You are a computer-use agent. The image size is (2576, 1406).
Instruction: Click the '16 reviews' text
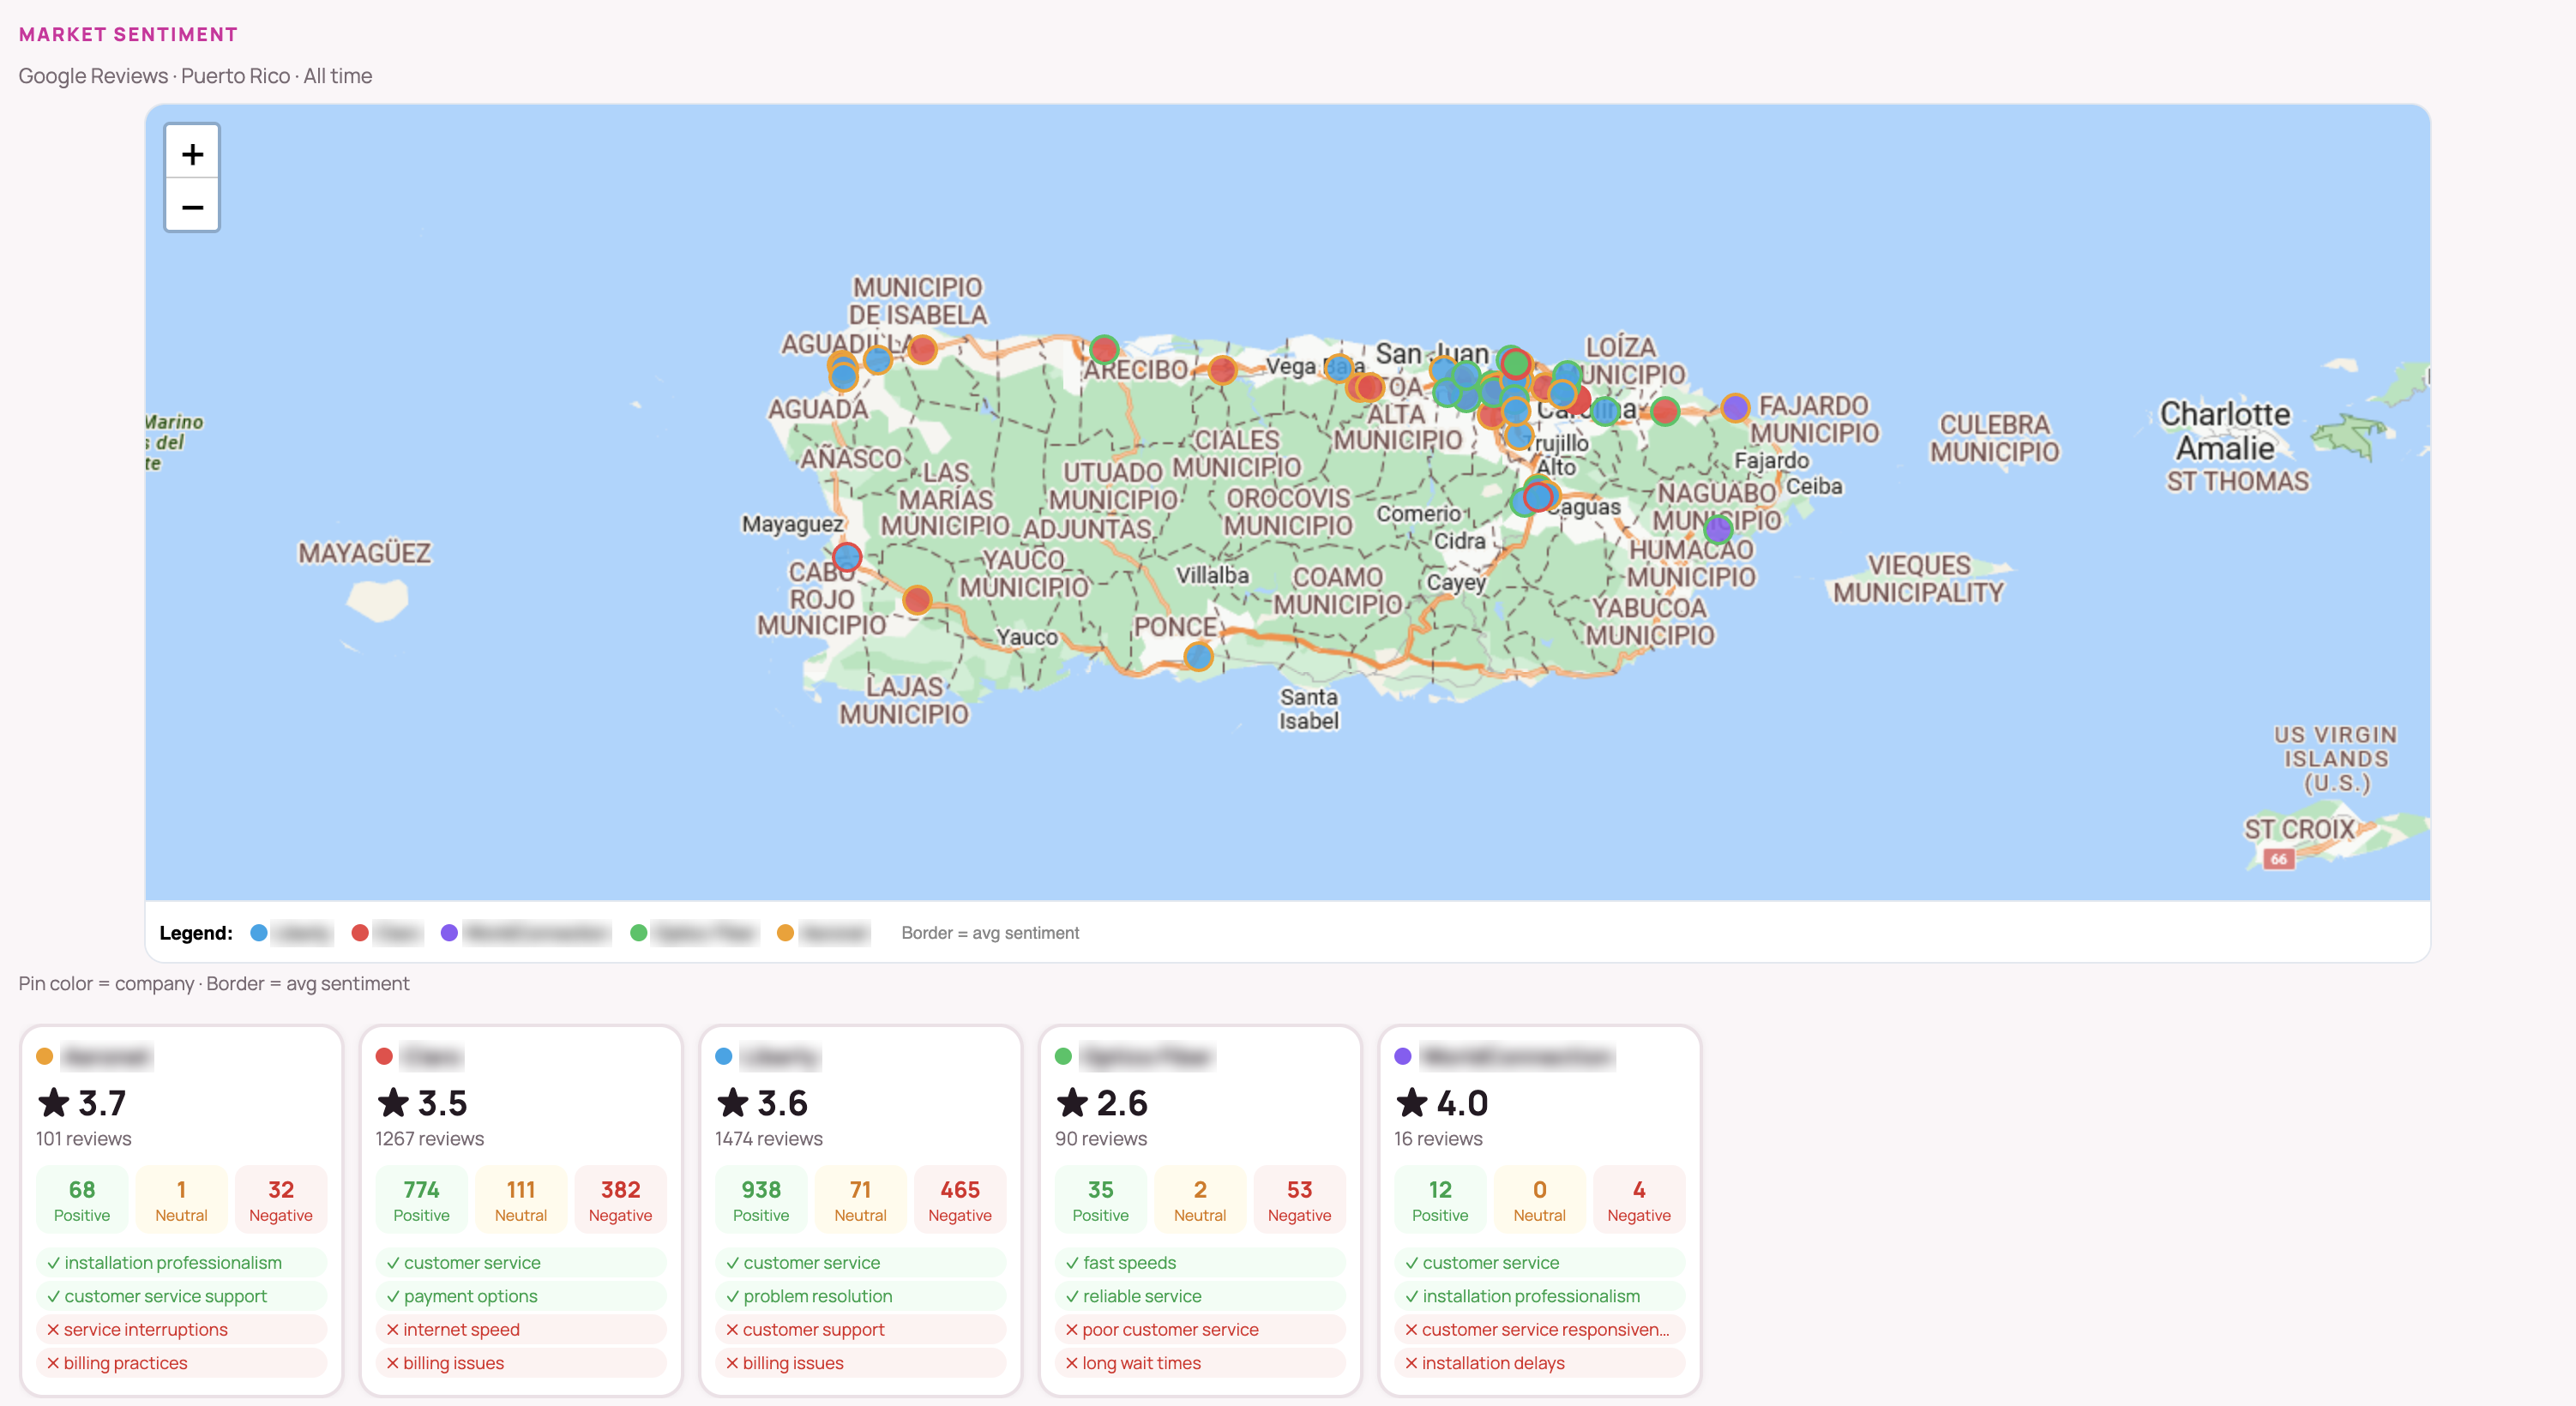pos(1438,1138)
